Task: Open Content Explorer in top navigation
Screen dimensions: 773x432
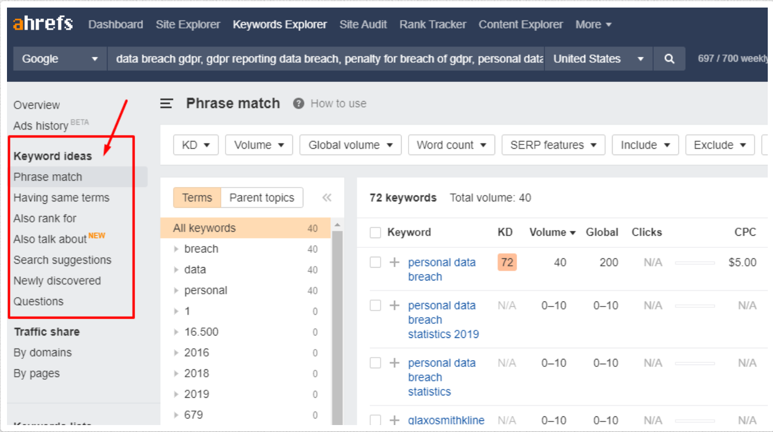Action: coord(521,24)
